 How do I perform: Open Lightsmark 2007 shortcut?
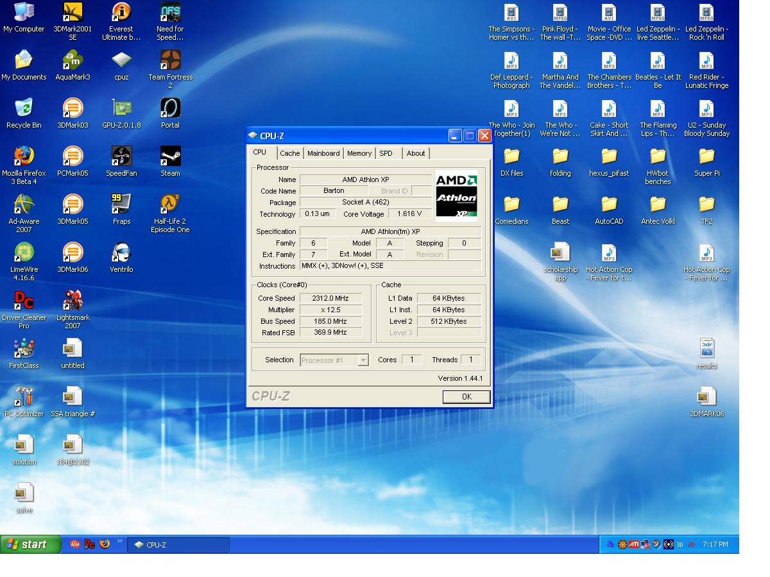73,310
